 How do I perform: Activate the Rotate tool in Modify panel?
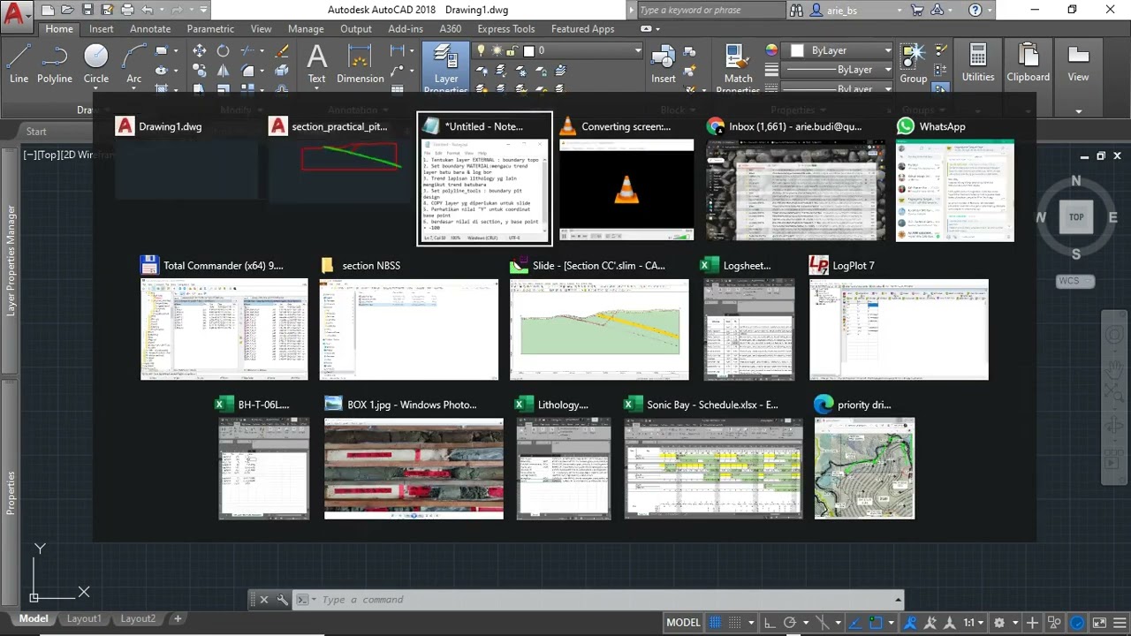click(x=223, y=51)
